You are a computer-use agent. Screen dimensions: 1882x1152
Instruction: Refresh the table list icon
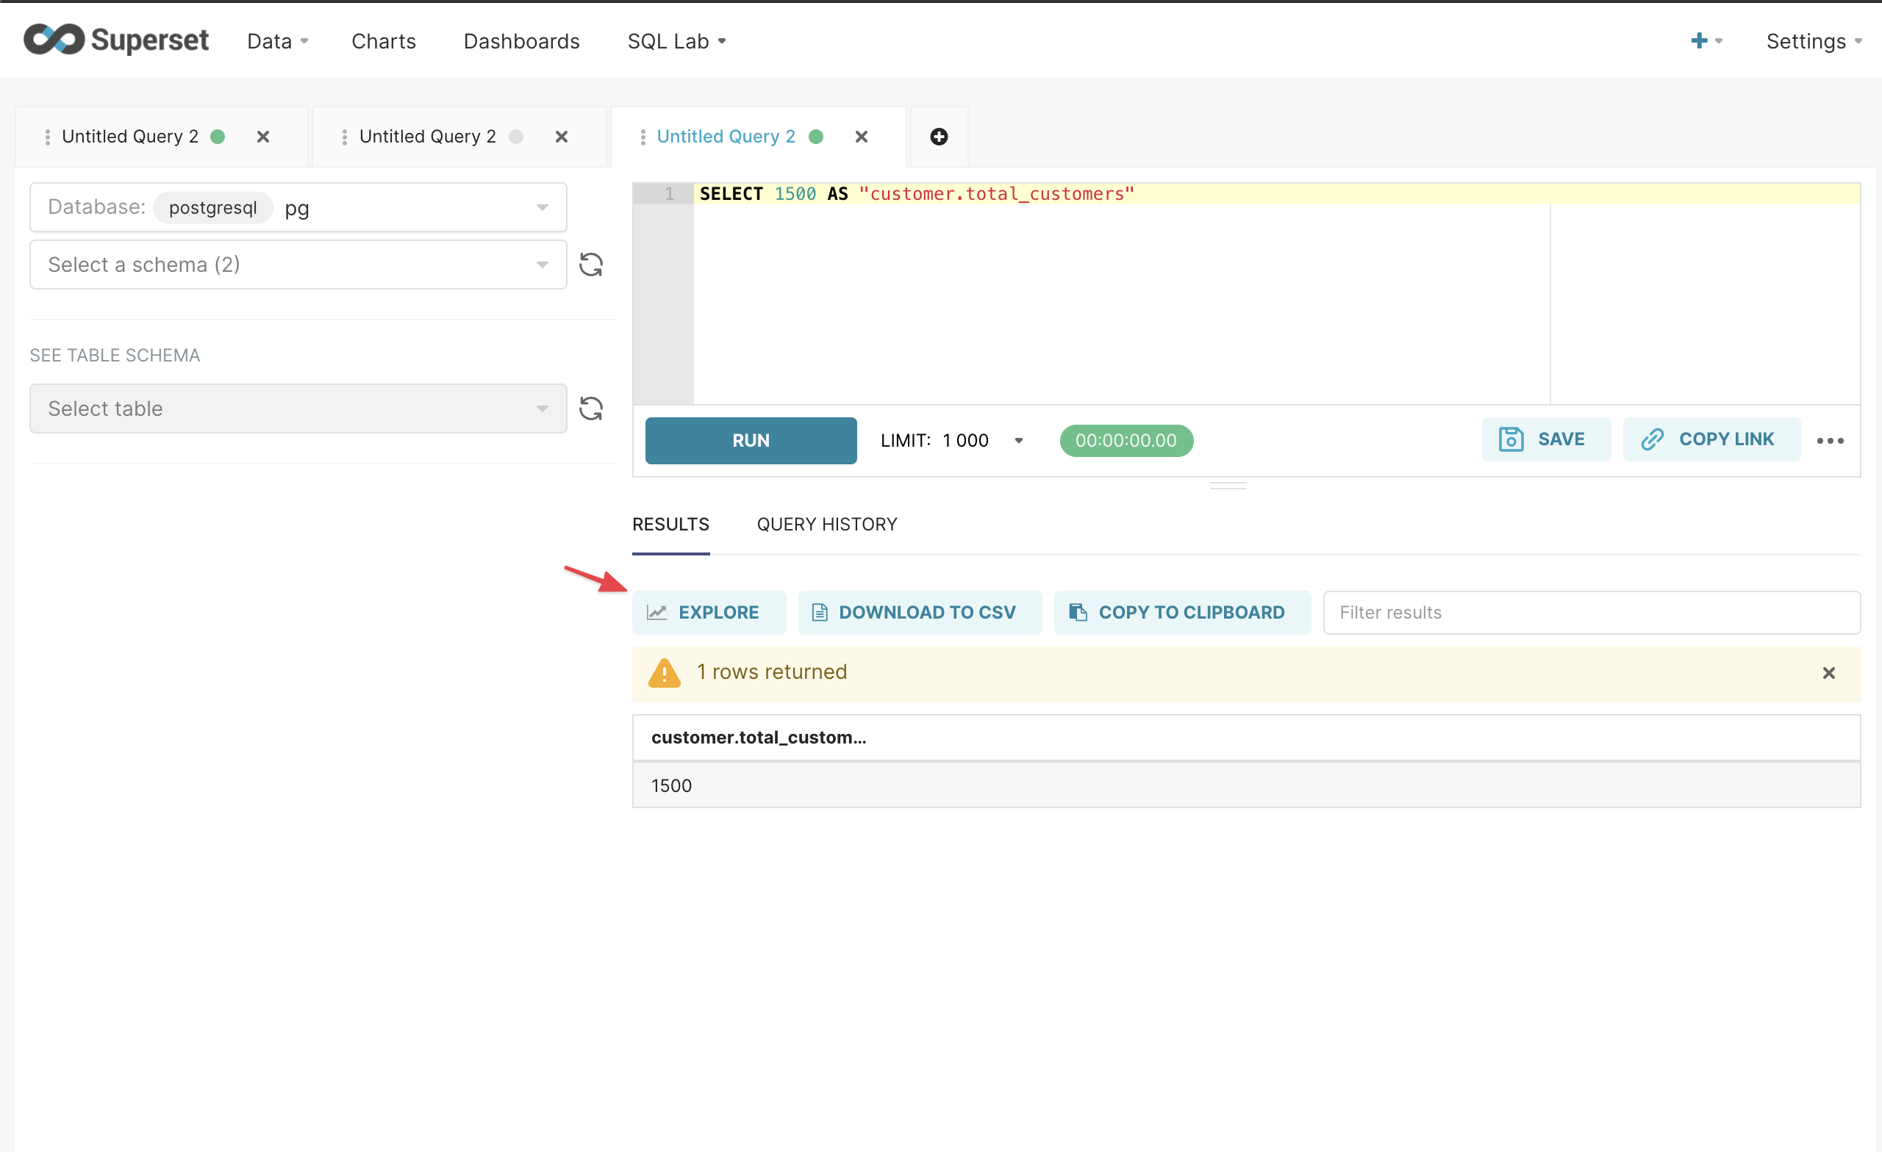click(590, 408)
